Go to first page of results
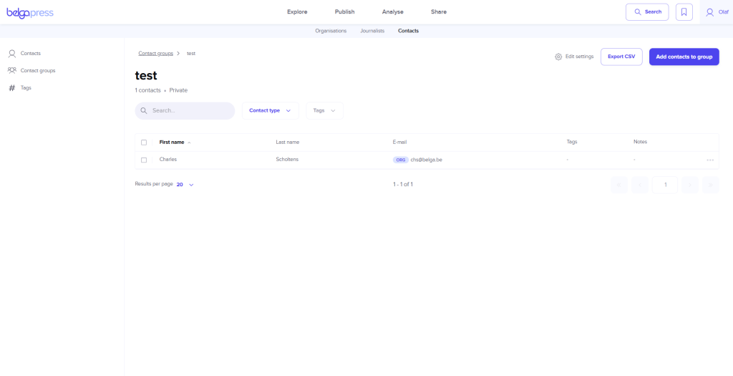The image size is (733, 376). [619, 185]
